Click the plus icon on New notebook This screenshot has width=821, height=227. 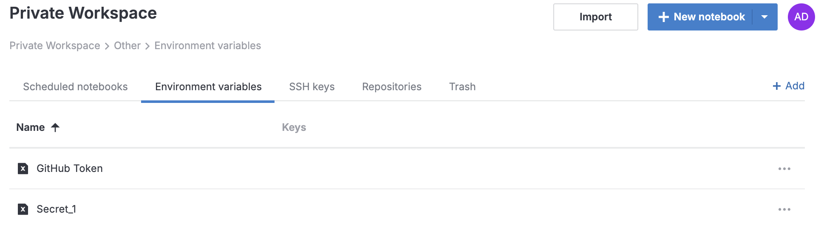tap(663, 17)
